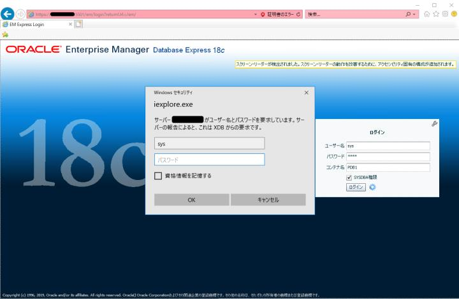
Task: Click the ログイン button in login panel
Action: point(356,187)
